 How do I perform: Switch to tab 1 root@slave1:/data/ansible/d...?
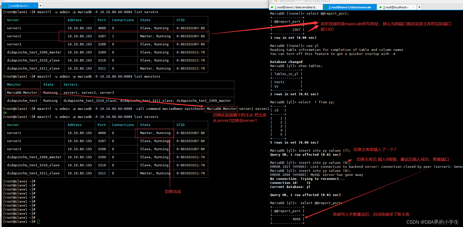pyautogui.click(x=296, y=7)
